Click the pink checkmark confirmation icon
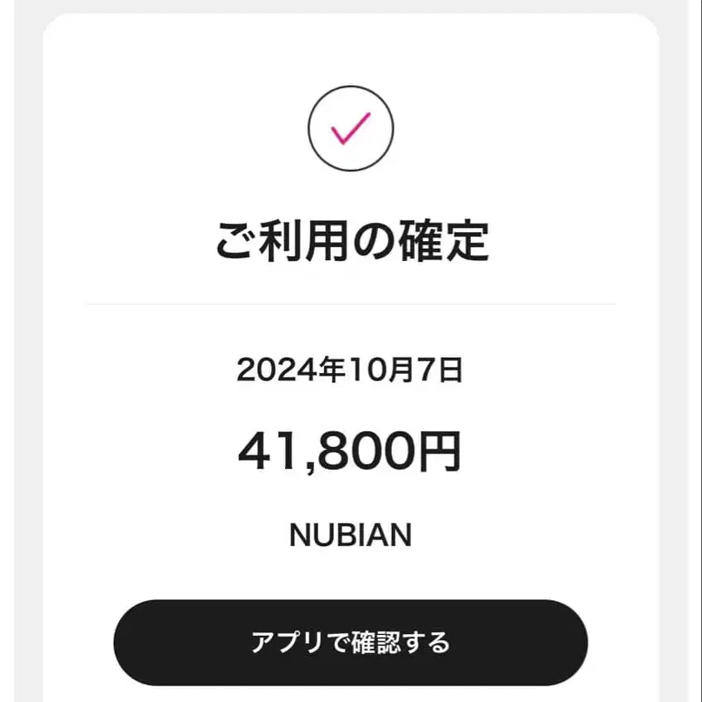This screenshot has height=702, width=702. 351,128
